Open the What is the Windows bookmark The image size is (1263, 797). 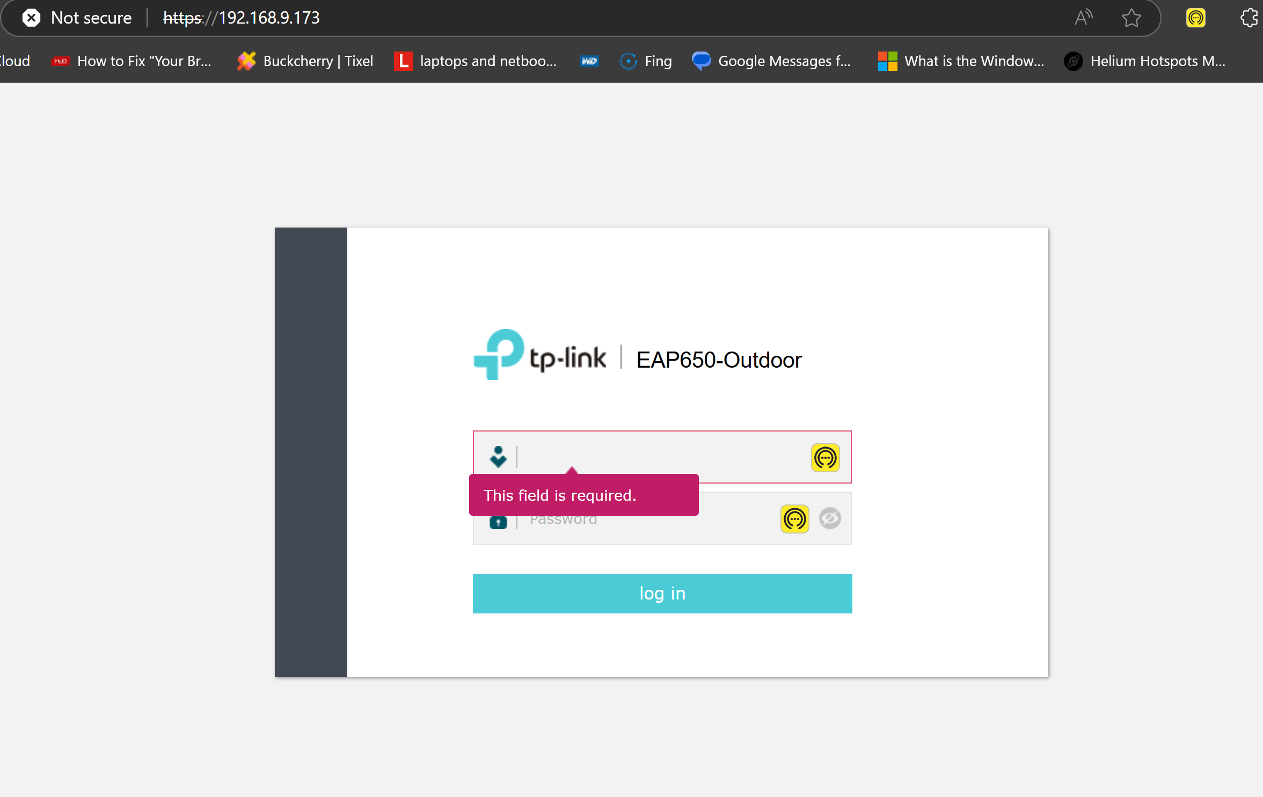coord(961,61)
